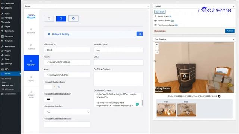Click the Publish button
Image resolution: width=239 pixels, height=134 pixels.
point(230,31)
